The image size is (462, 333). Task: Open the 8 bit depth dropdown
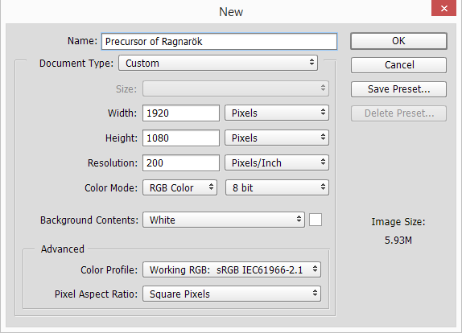(277, 188)
